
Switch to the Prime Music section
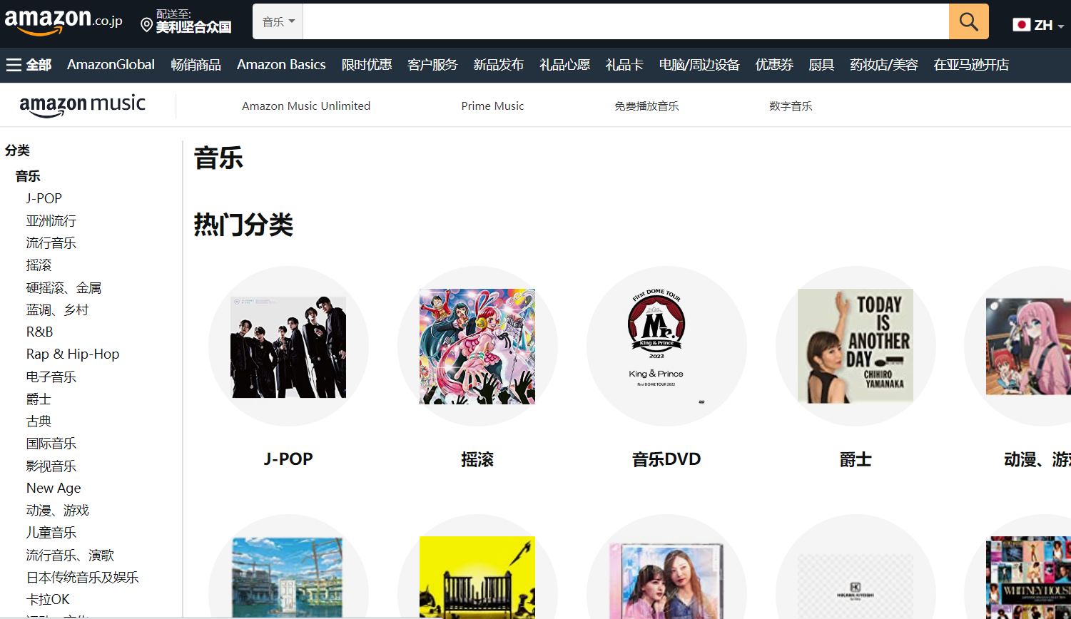[492, 105]
